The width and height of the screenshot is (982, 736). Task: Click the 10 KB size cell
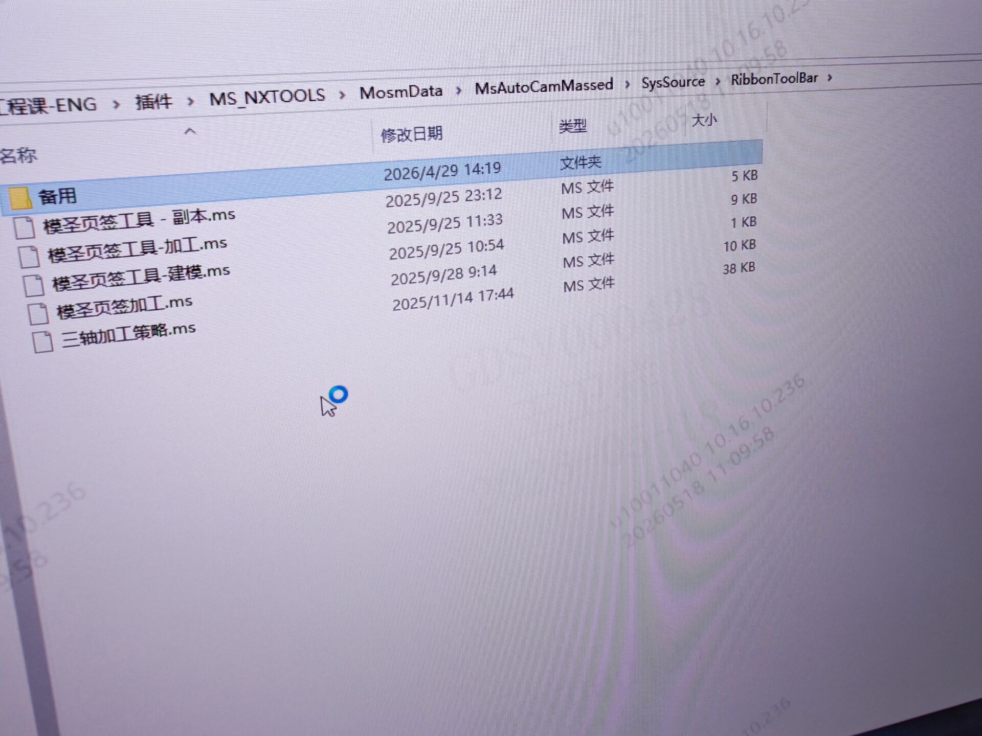click(x=740, y=246)
